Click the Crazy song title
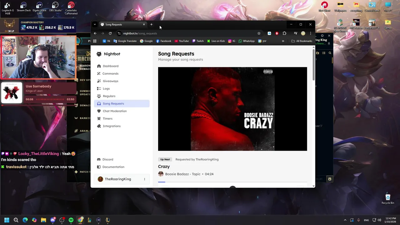 click(164, 167)
